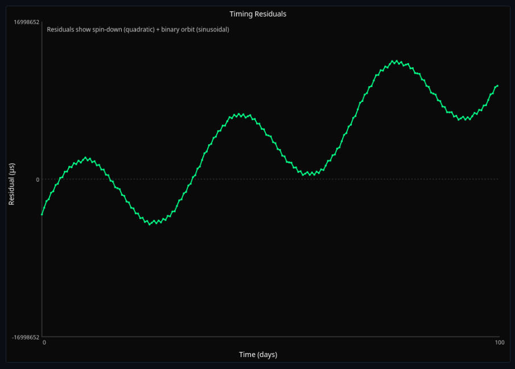This screenshot has width=515, height=369.
Task: Click the 0 tick on the y-axis
Action: tap(37, 179)
